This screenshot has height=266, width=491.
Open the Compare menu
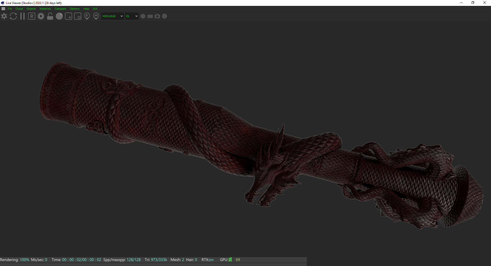(x=60, y=9)
